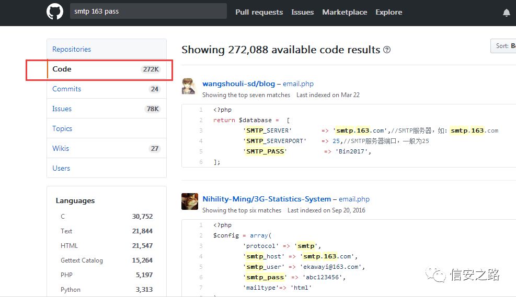Viewport: 516px width, 297px height.
Task: Filter results by Gettext Catalog language
Action: coord(107,260)
